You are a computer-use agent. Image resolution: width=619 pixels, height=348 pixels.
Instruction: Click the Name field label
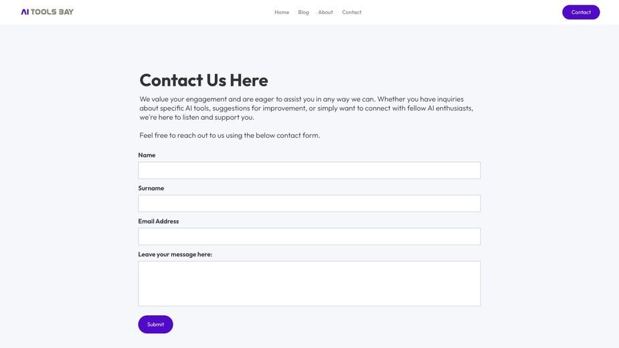pos(147,155)
